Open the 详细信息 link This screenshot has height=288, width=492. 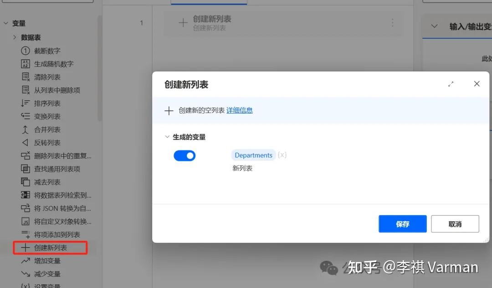pos(240,110)
